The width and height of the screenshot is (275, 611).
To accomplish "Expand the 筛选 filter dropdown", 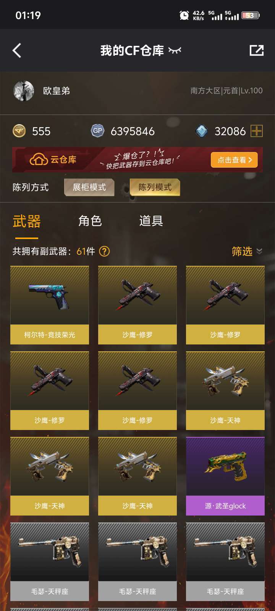I will point(247,251).
